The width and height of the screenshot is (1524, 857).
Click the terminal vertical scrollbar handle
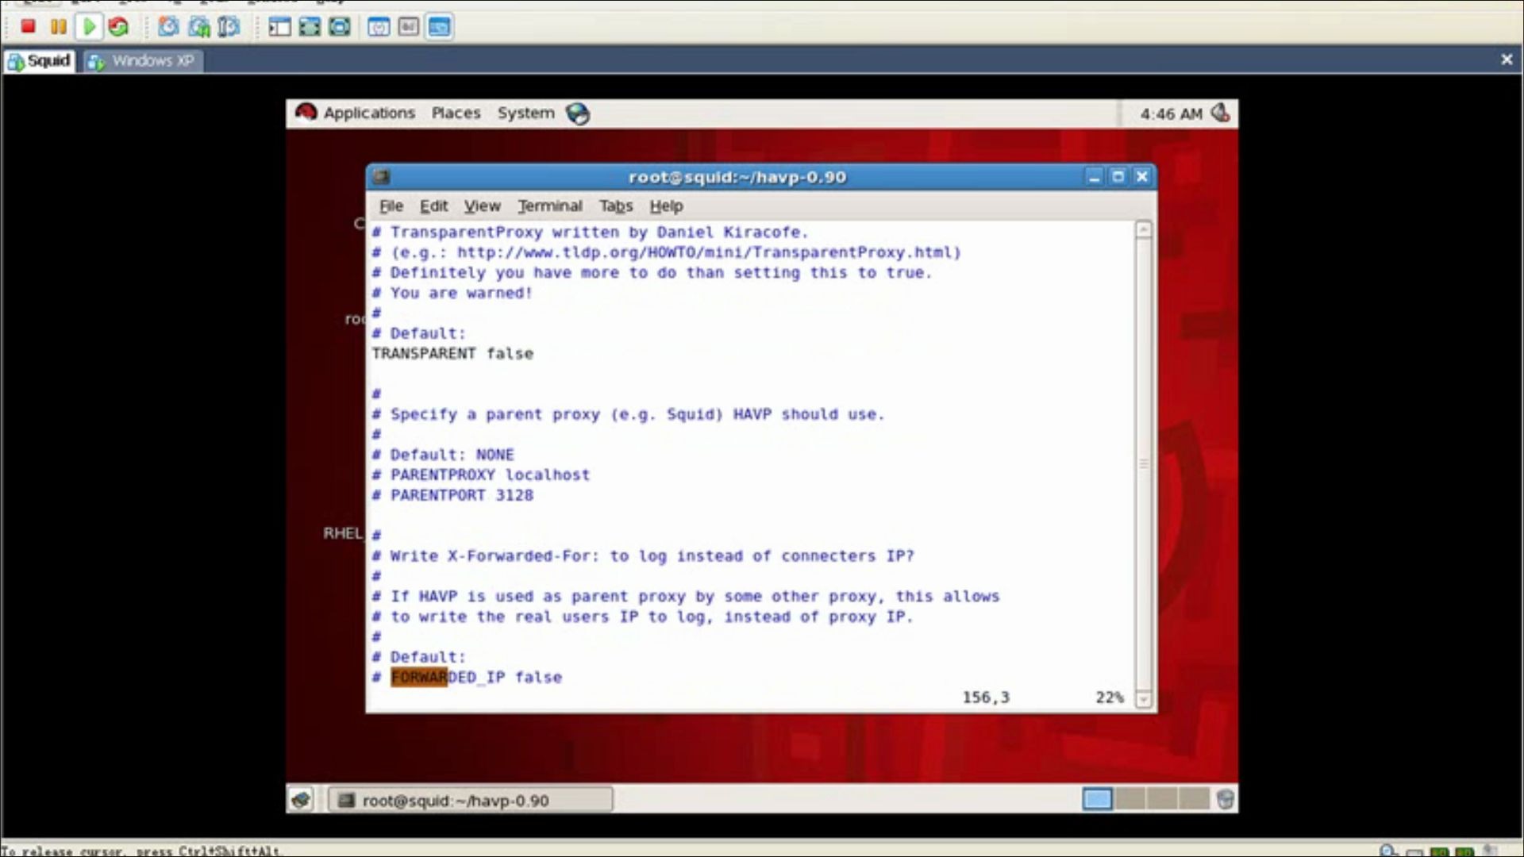(1144, 463)
